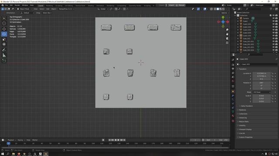Click the red X axis gizmo dot
Screen dimensions: 279x156
point(228,22)
